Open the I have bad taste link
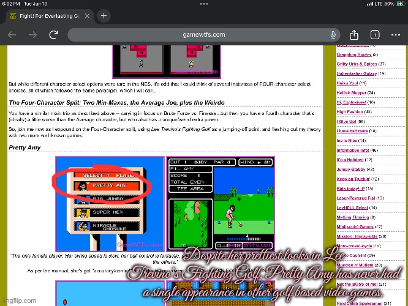408x306 pixels. pos(352,131)
